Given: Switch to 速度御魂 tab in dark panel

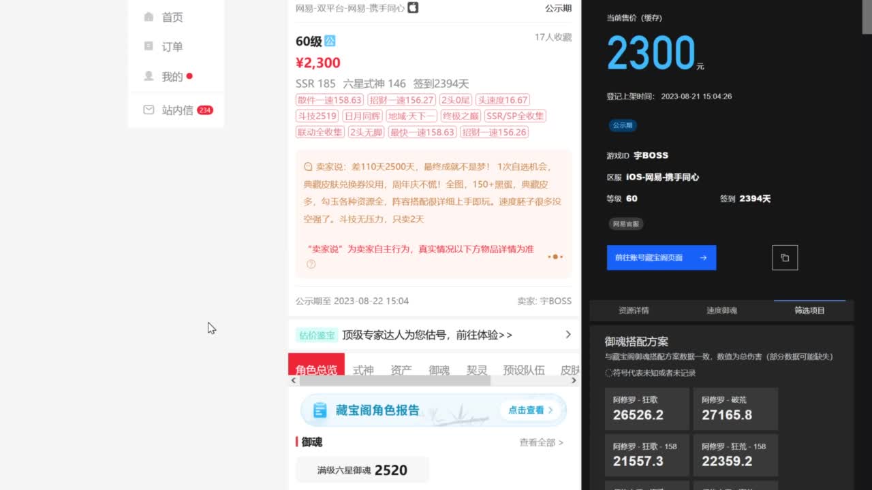Looking at the screenshot, I should (x=721, y=310).
